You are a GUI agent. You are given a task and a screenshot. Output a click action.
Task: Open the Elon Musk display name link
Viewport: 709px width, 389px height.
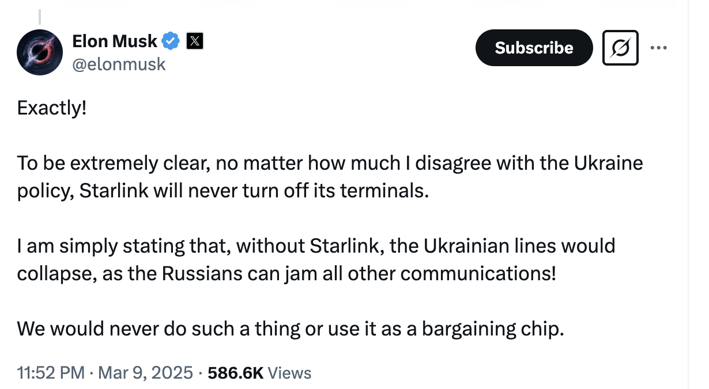tap(115, 41)
